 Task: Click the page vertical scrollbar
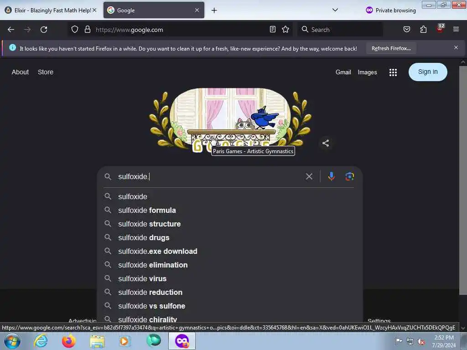pyautogui.click(x=463, y=180)
